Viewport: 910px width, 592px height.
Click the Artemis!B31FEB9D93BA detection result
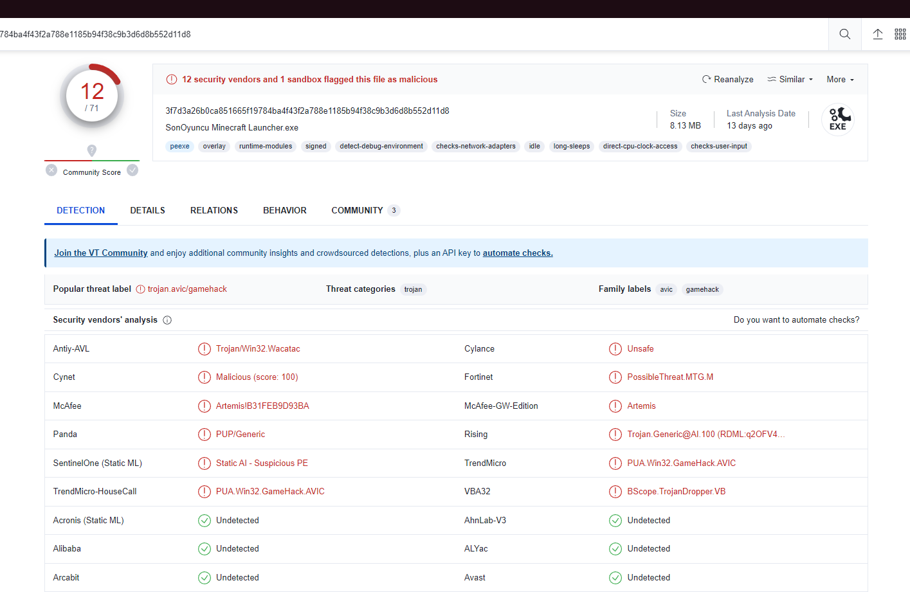(x=262, y=406)
